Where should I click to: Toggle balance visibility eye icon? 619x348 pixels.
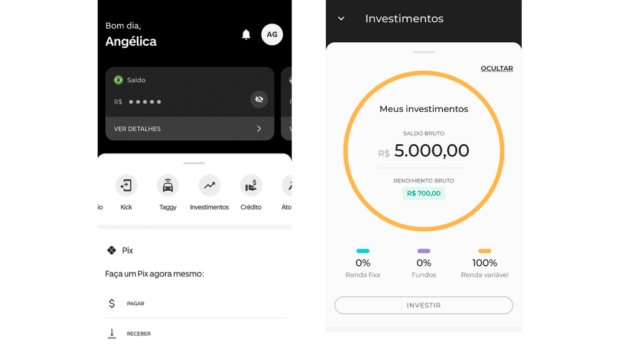click(x=259, y=100)
